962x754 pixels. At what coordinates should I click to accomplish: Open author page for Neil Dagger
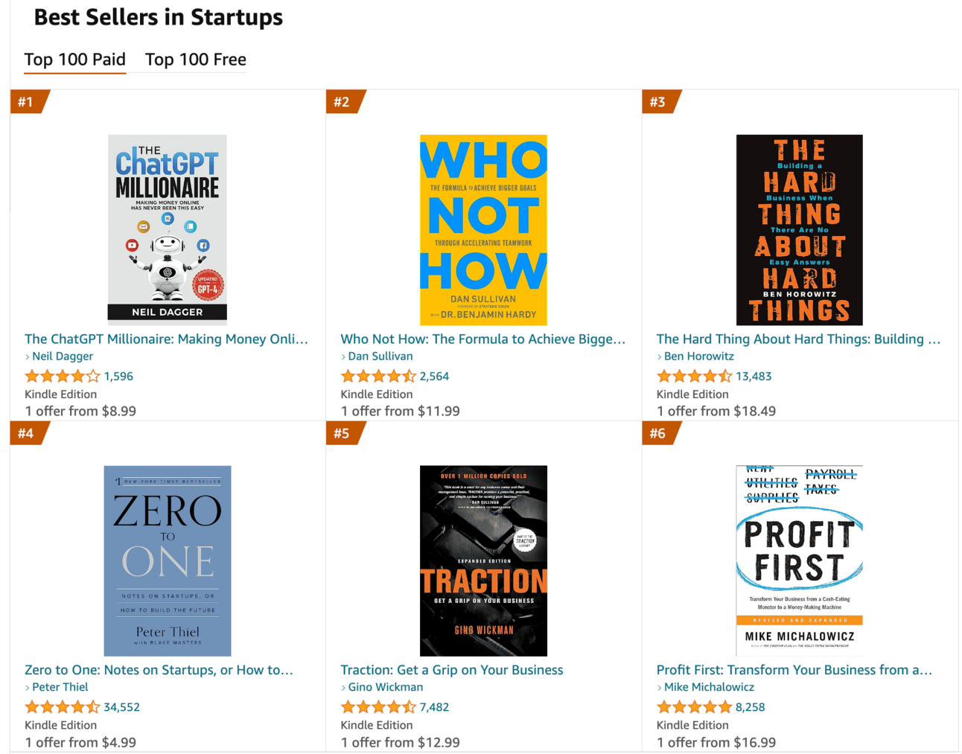pos(63,357)
